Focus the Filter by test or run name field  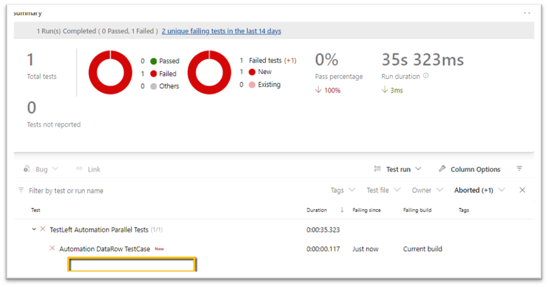(x=66, y=191)
